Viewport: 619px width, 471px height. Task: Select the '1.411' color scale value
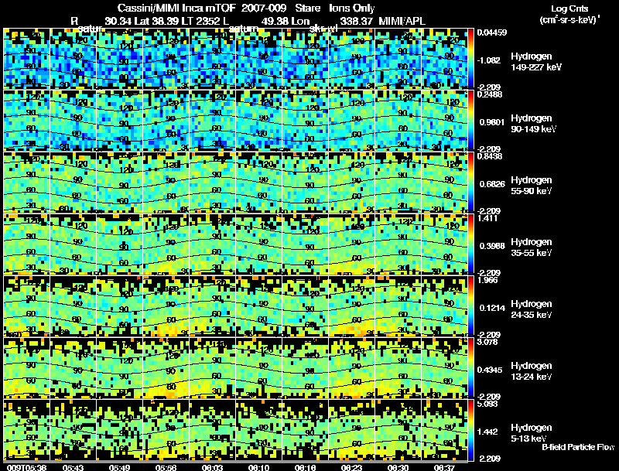coord(487,218)
